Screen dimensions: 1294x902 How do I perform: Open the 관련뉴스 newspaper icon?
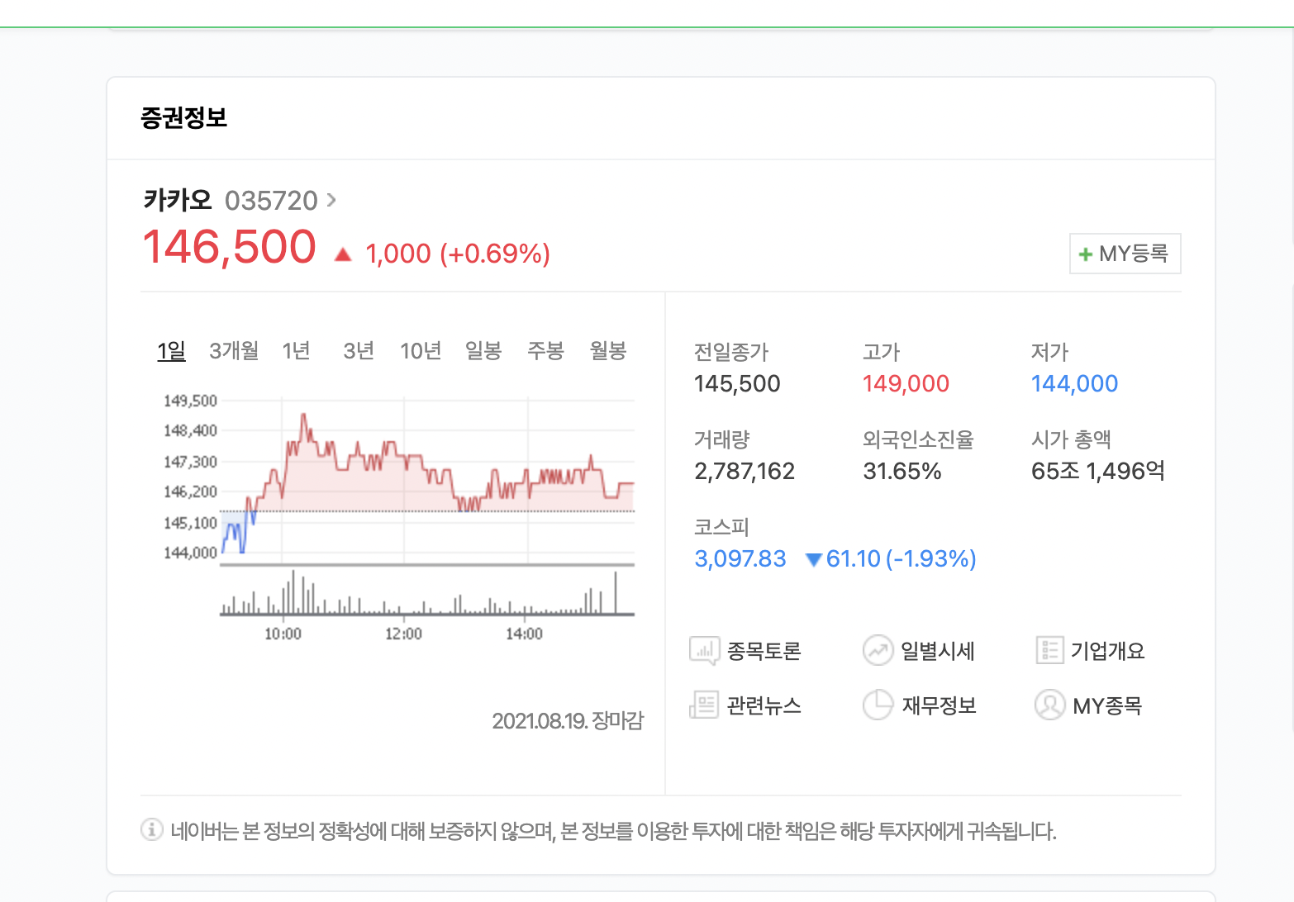(704, 705)
